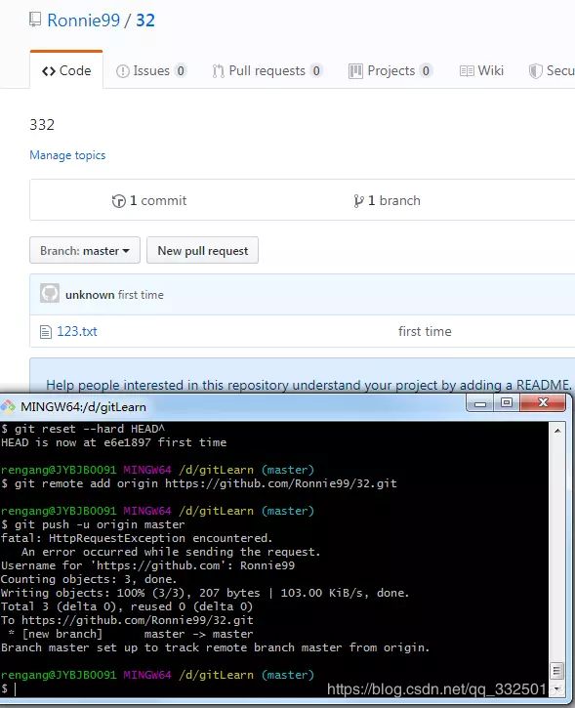Viewport: 575px width, 708px height.
Task: Click the HEAD is now at e6e1897 line
Action: pyautogui.click(x=114, y=442)
